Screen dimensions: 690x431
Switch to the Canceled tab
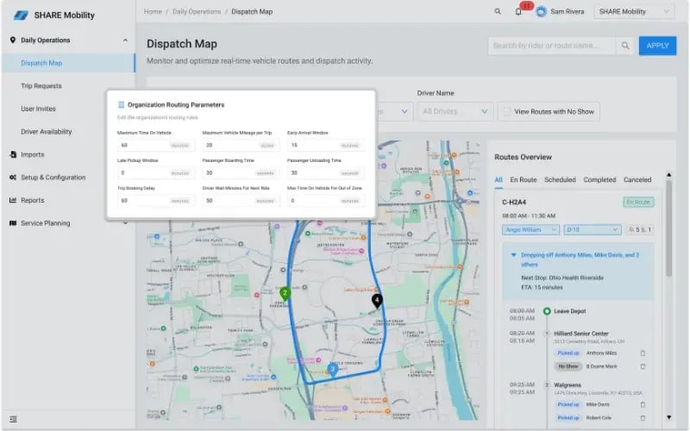[x=637, y=180]
